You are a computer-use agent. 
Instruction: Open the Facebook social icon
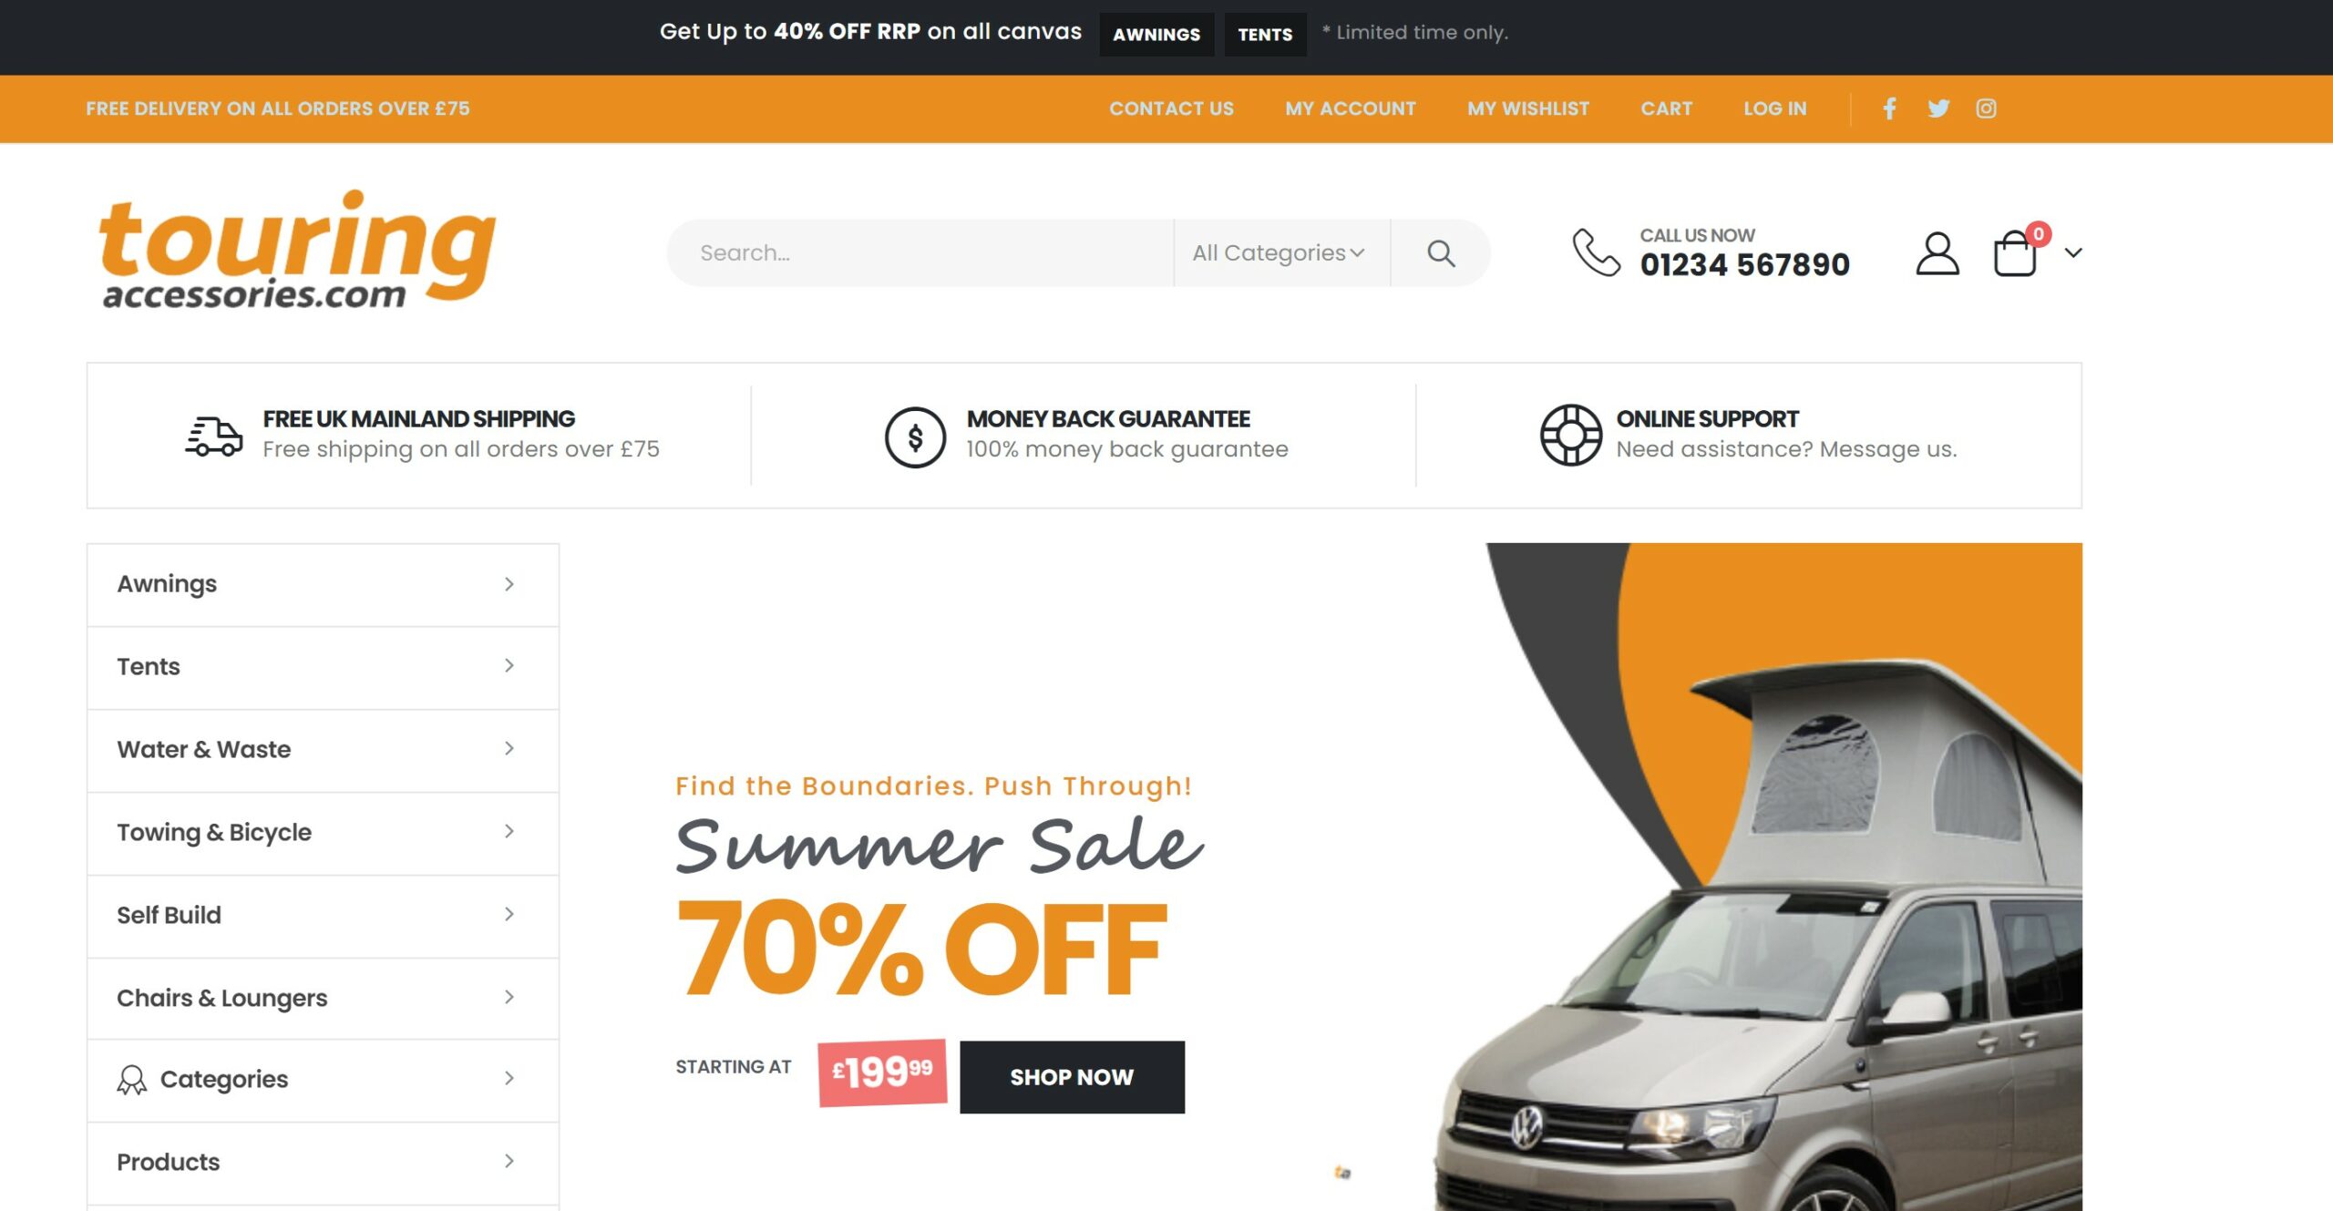click(x=1889, y=108)
